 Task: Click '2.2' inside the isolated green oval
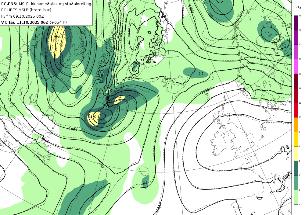pyautogui.click(x=201, y=74)
